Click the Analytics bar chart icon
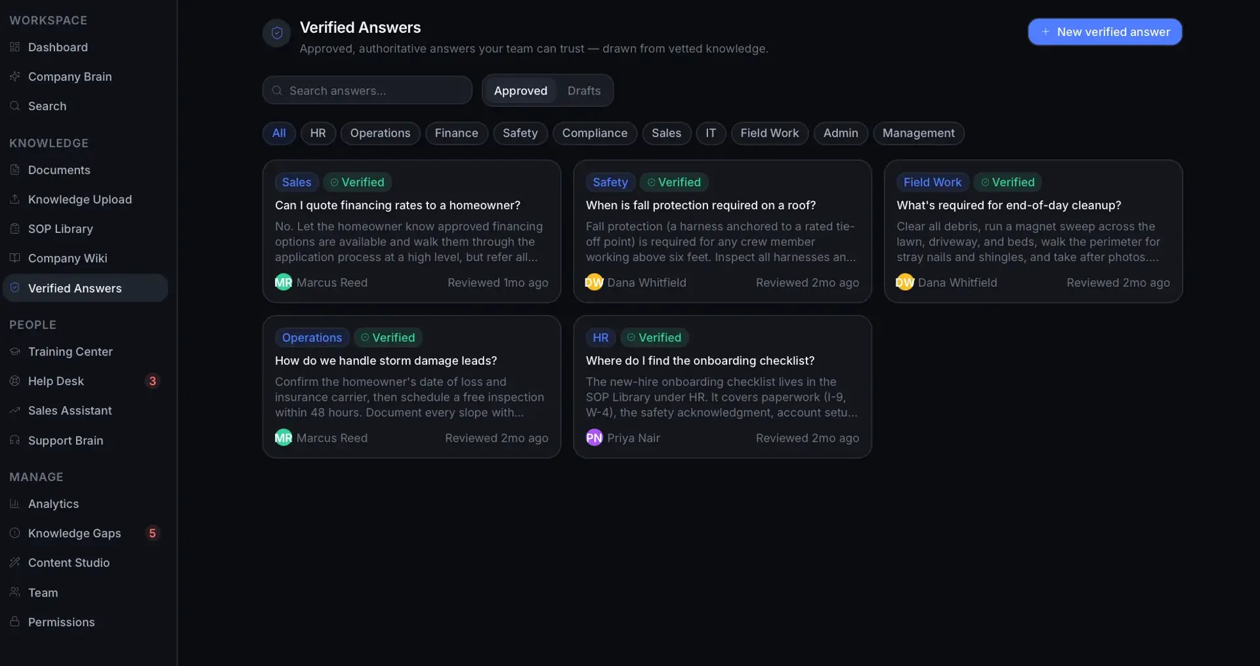Screen dimensions: 1260x666 point(15,504)
